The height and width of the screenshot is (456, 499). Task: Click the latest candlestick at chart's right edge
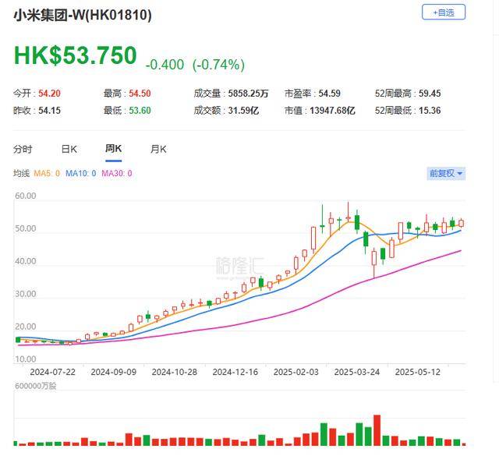[x=461, y=223]
